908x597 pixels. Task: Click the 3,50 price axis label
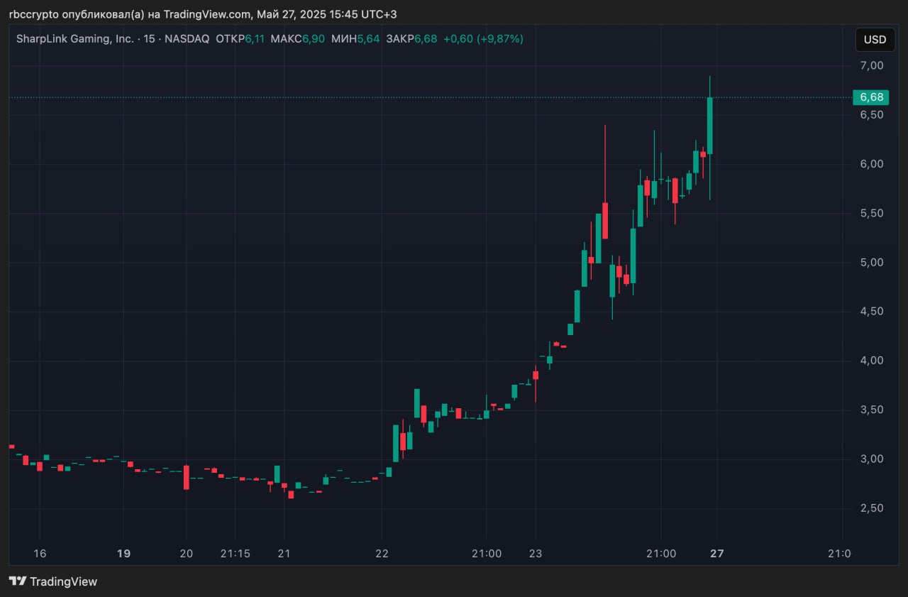click(871, 410)
